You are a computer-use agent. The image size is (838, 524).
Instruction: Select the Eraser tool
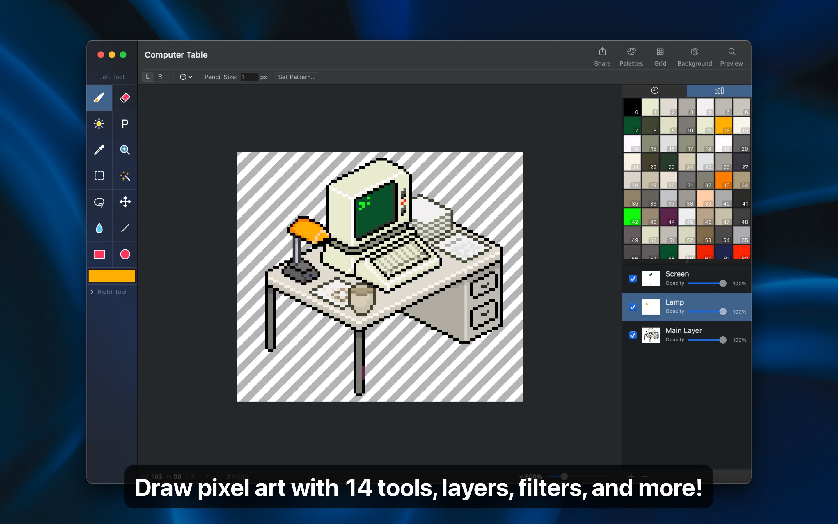pyautogui.click(x=124, y=97)
